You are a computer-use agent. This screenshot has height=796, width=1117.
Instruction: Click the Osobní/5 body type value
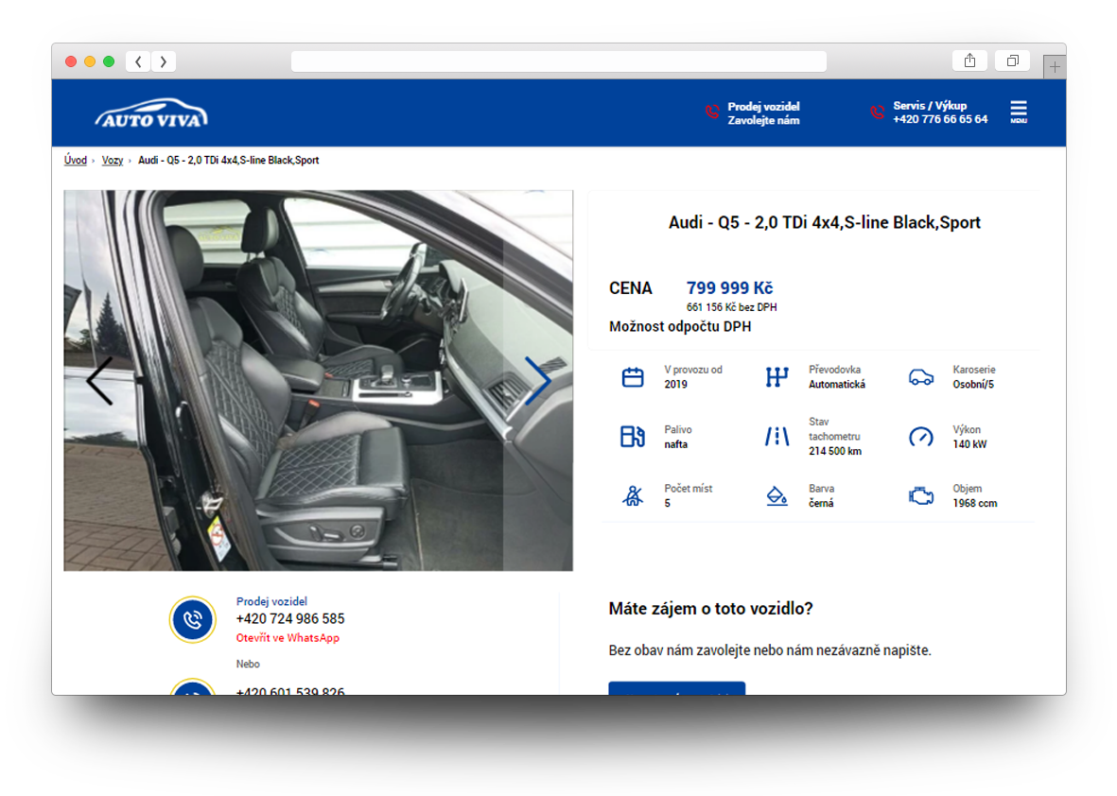tap(973, 385)
